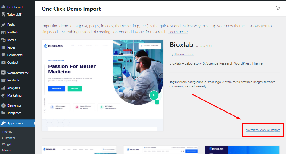Click the Dashboard gauge icon
Screen dimensions: 286x154
pyautogui.click(x=3, y=7)
